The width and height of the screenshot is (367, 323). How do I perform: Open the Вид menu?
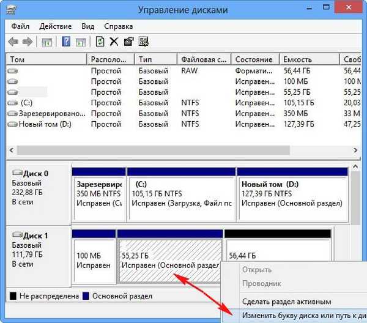click(x=88, y=27)
